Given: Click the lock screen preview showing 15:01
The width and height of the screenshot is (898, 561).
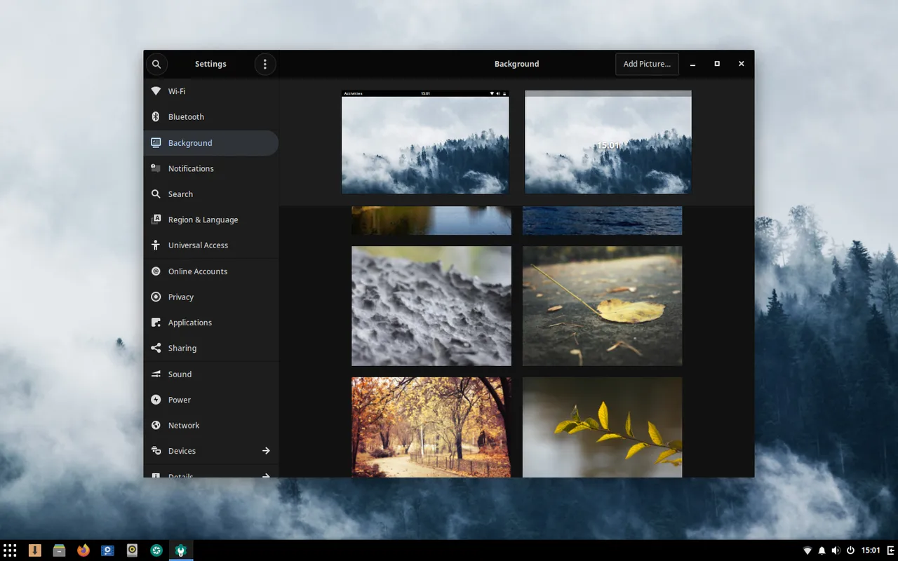Looking at the screenshot, I should point(608,142).
